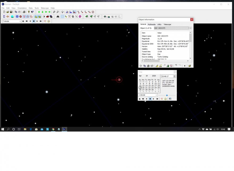Switch to the Multimedia tab

(152, 24)
